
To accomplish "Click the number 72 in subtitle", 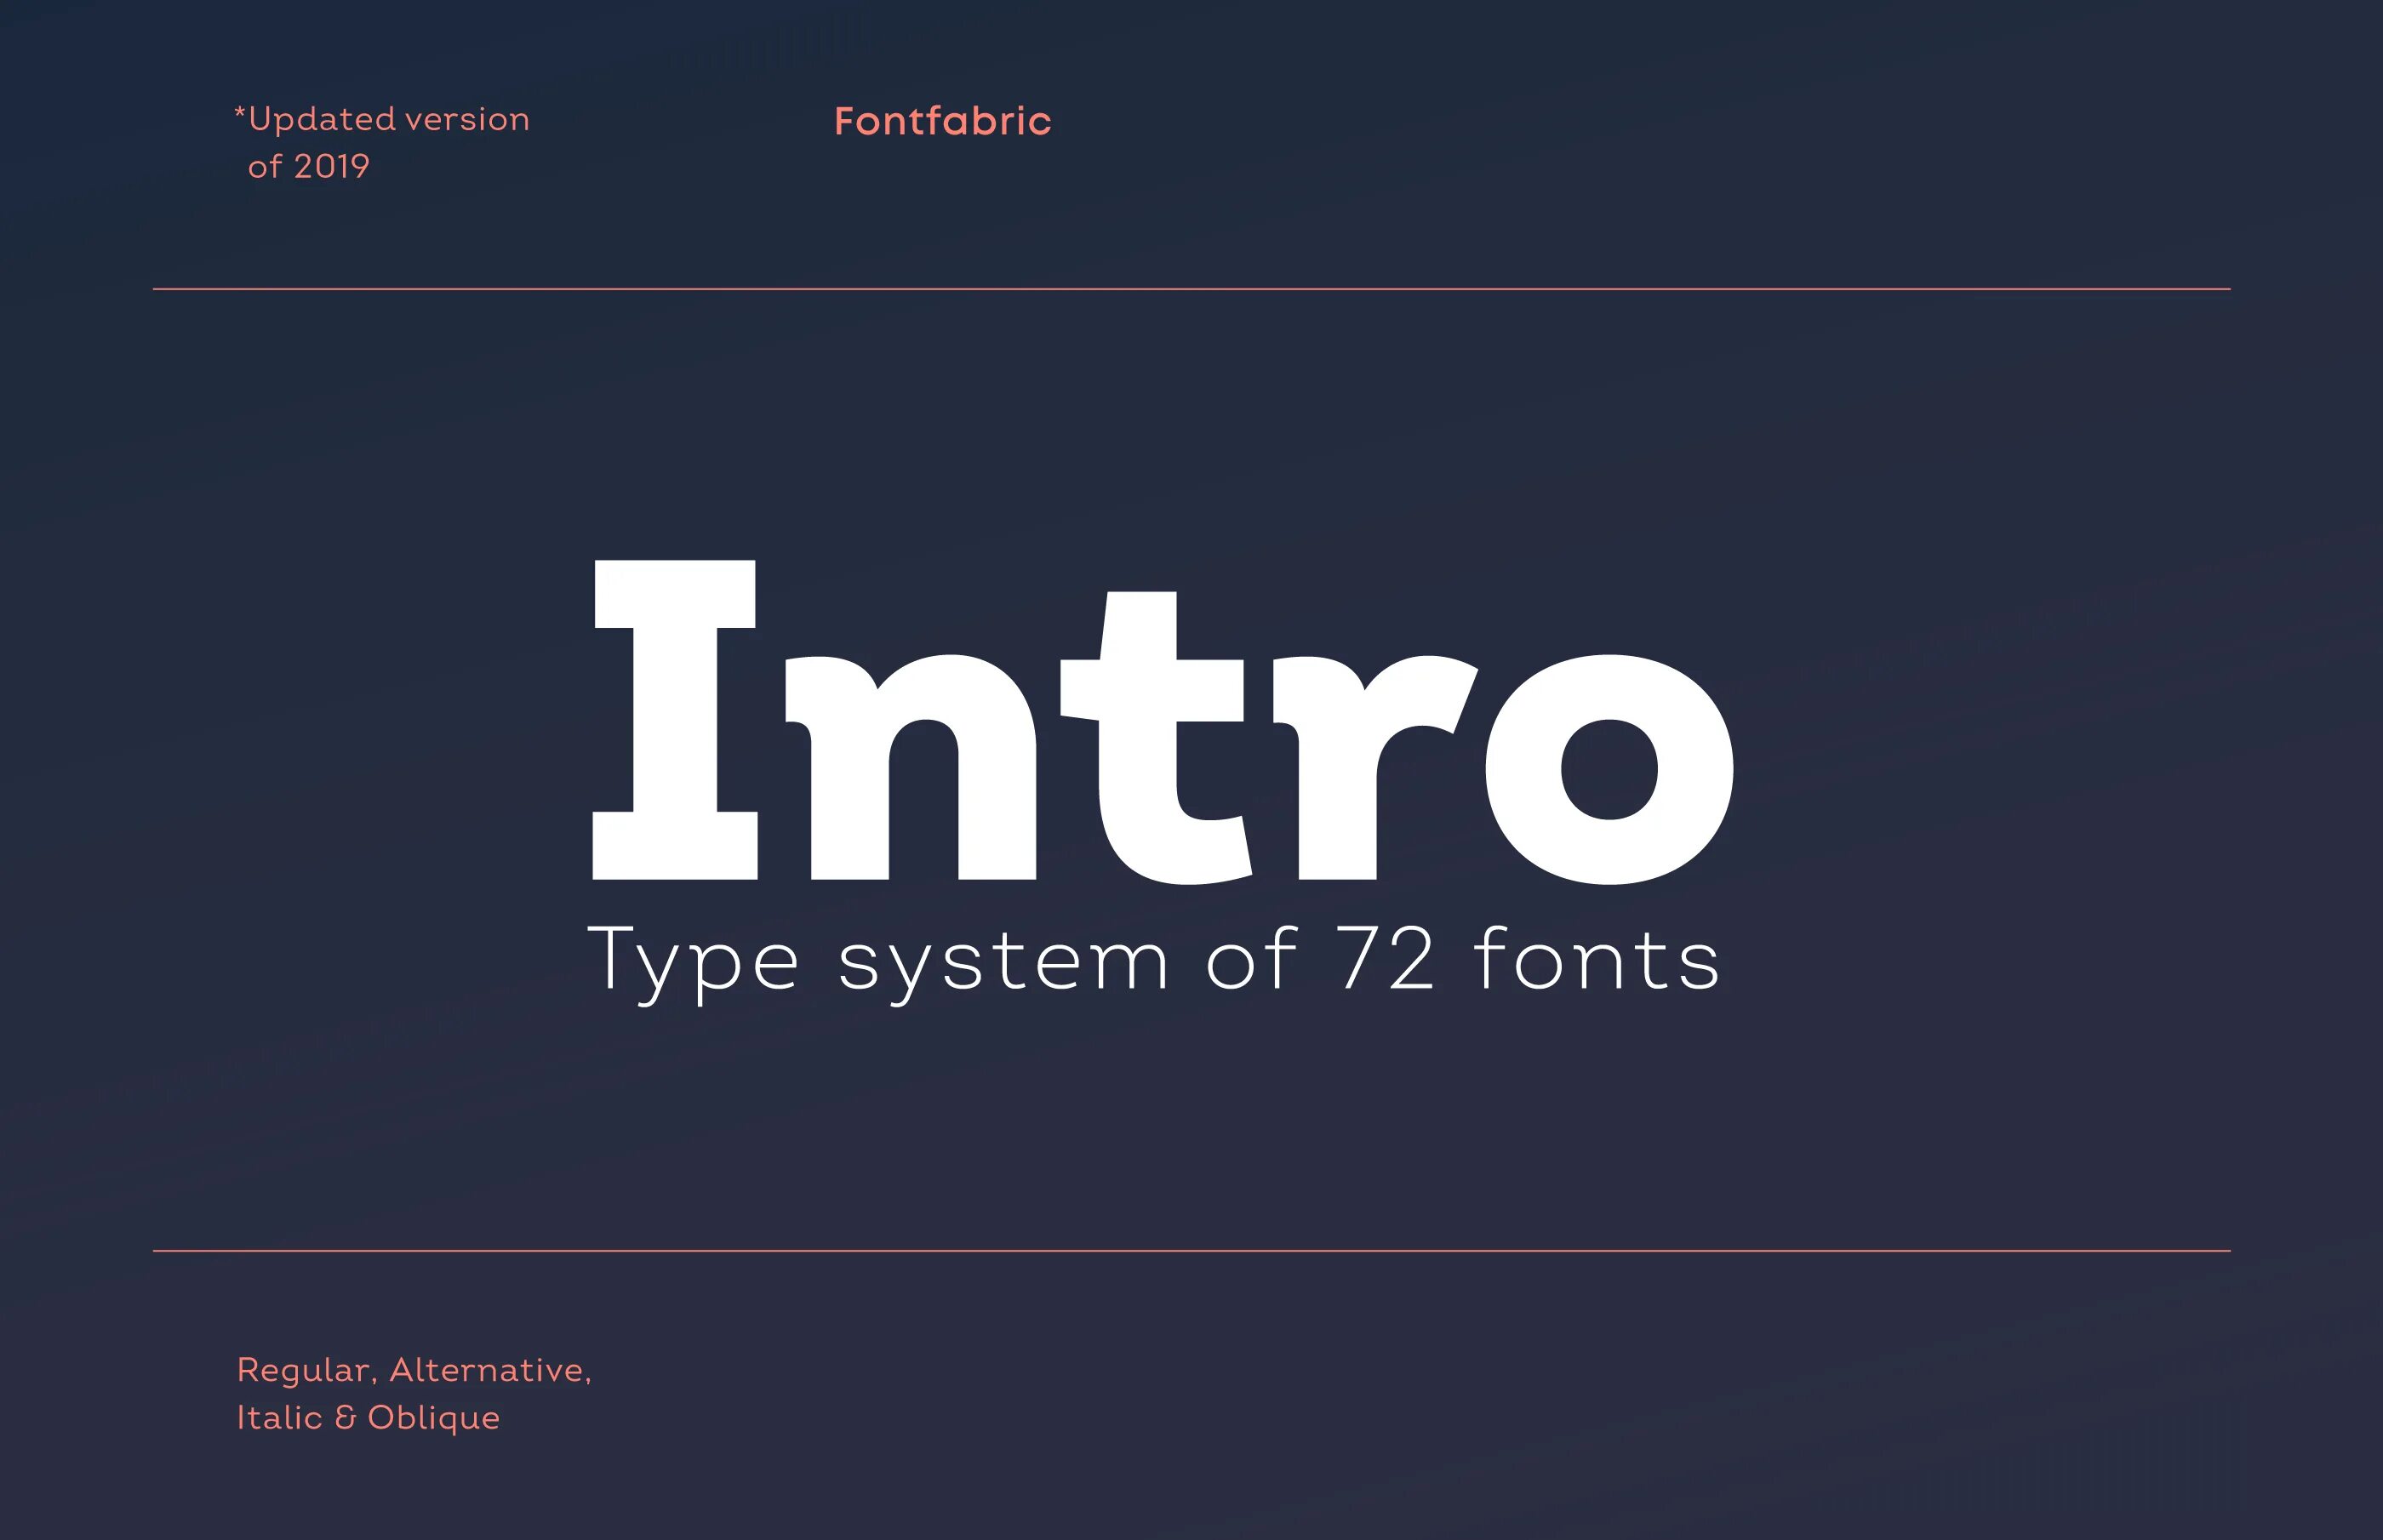I will pyautogui.click(x=1386, y=958).
